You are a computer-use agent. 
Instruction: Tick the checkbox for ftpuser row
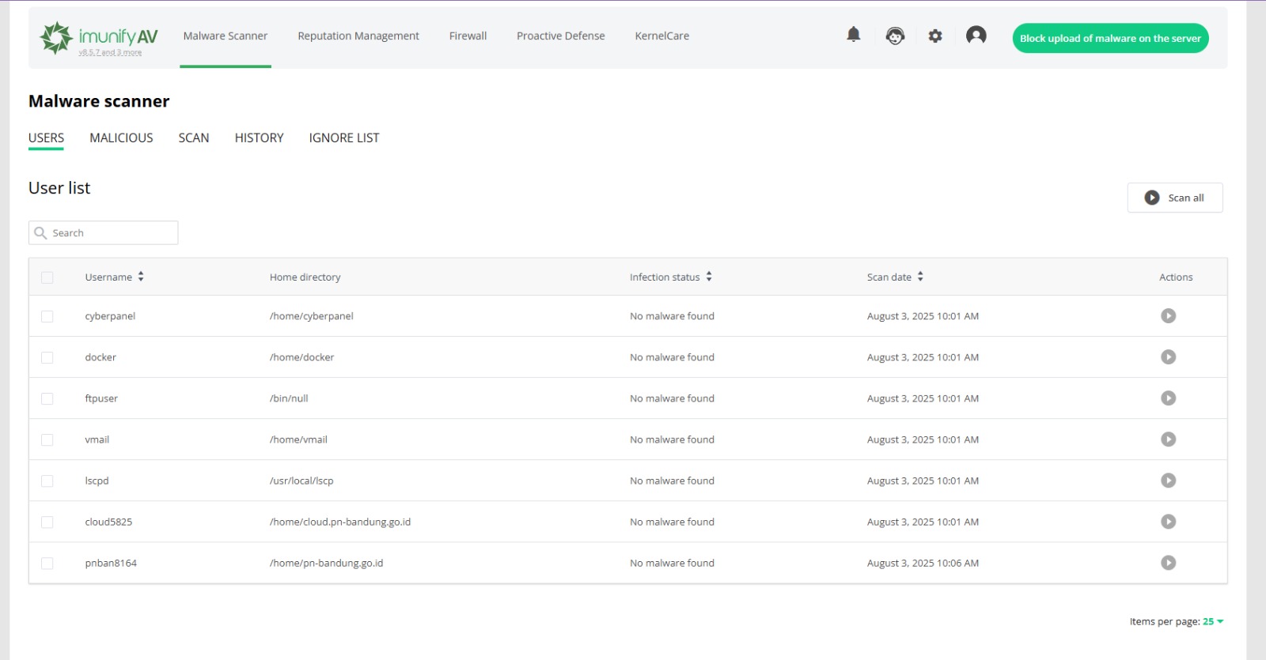47,398
